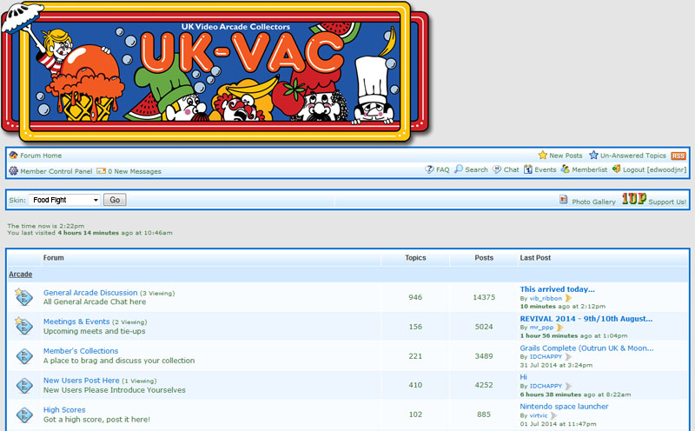Open New Users Post Here forum link

point(81,381)
